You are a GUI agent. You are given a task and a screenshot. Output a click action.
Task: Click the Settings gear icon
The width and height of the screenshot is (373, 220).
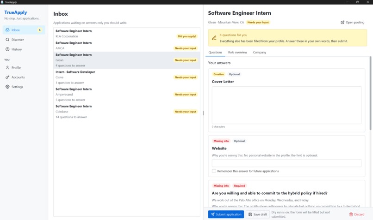click(x=7, y=87)
